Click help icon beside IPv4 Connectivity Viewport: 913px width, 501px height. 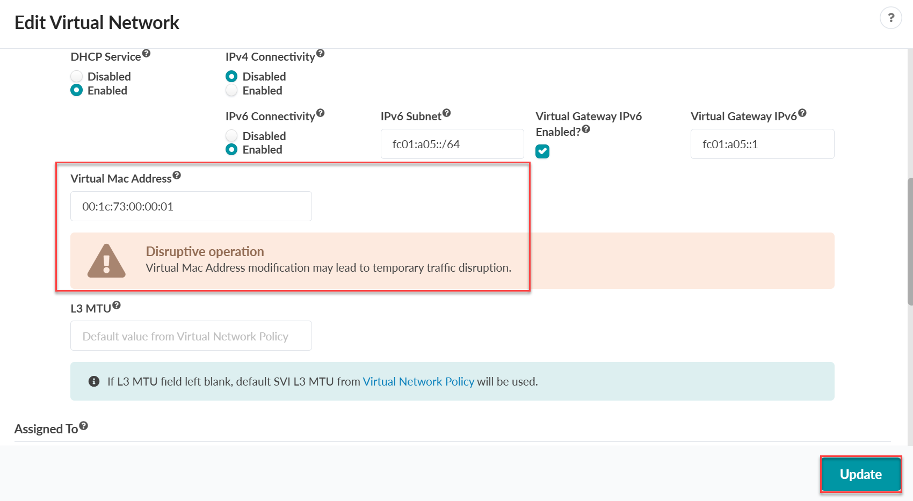(x=320, y=53)
